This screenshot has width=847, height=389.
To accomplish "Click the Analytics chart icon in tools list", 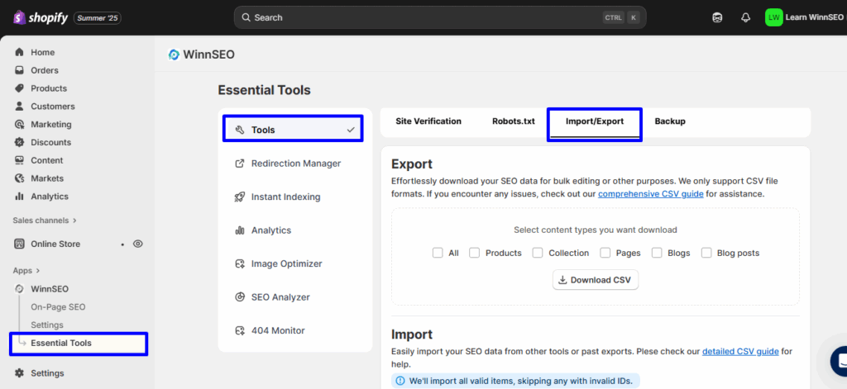I will pyautogui.click(x=240, y=230).
